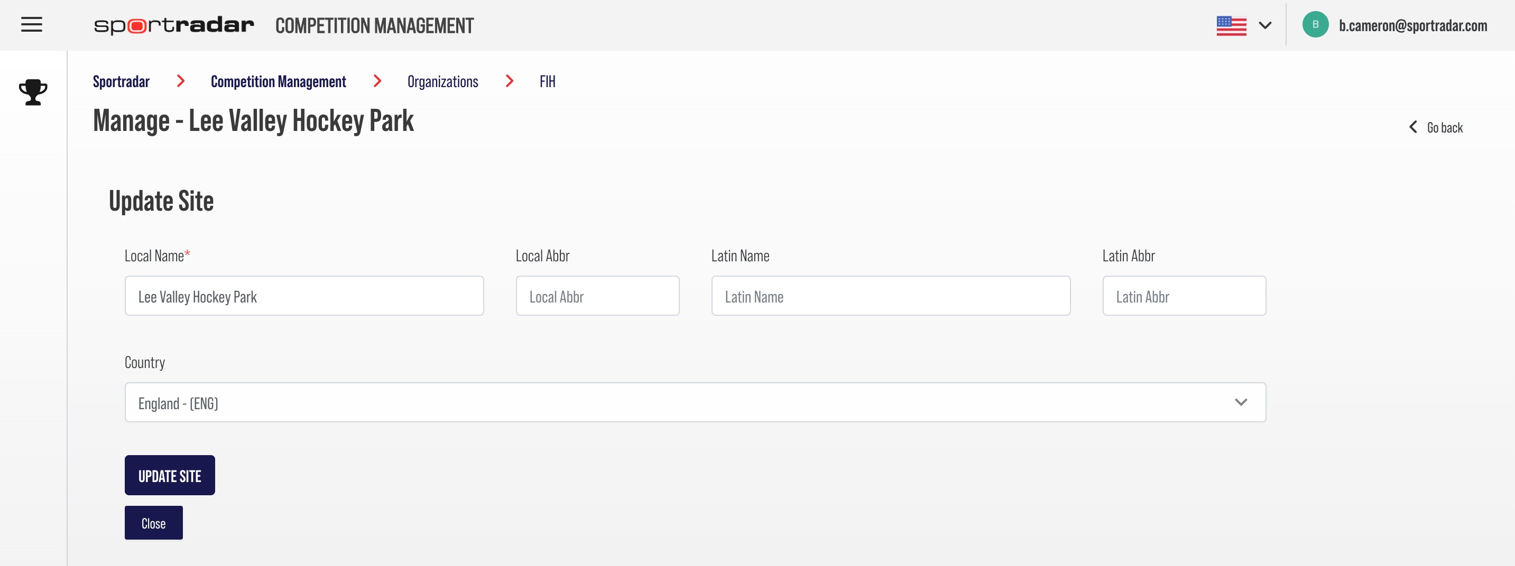
Task: Go to Sportradar breadcrumb link
Action: click(121, 82)
